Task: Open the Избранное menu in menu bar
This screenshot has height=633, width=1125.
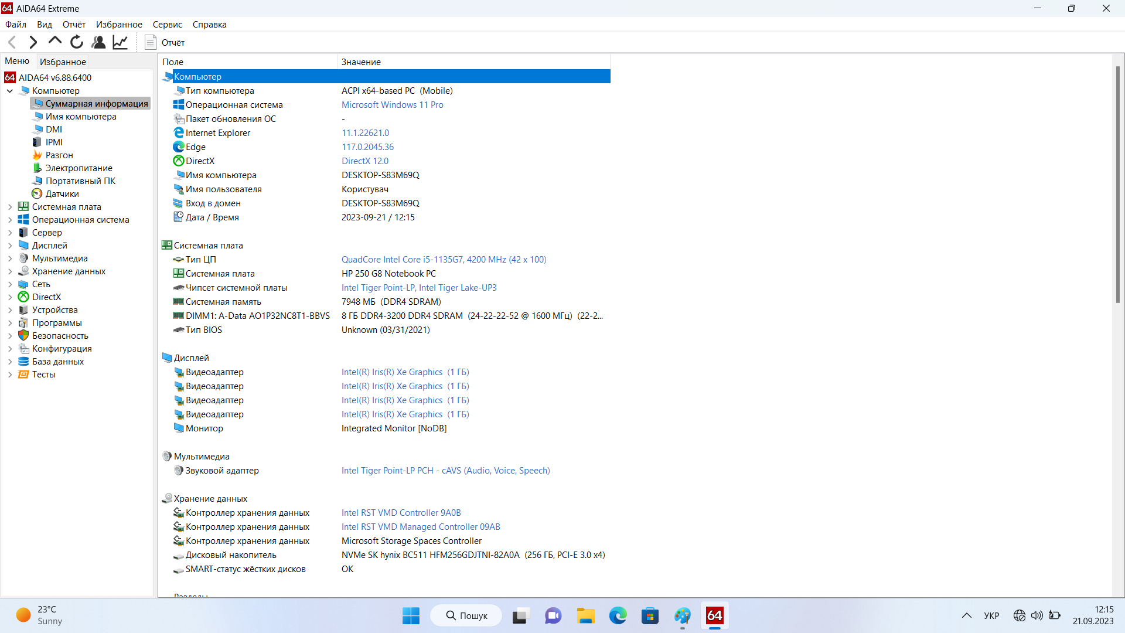Action: click(x=119, y=25)
